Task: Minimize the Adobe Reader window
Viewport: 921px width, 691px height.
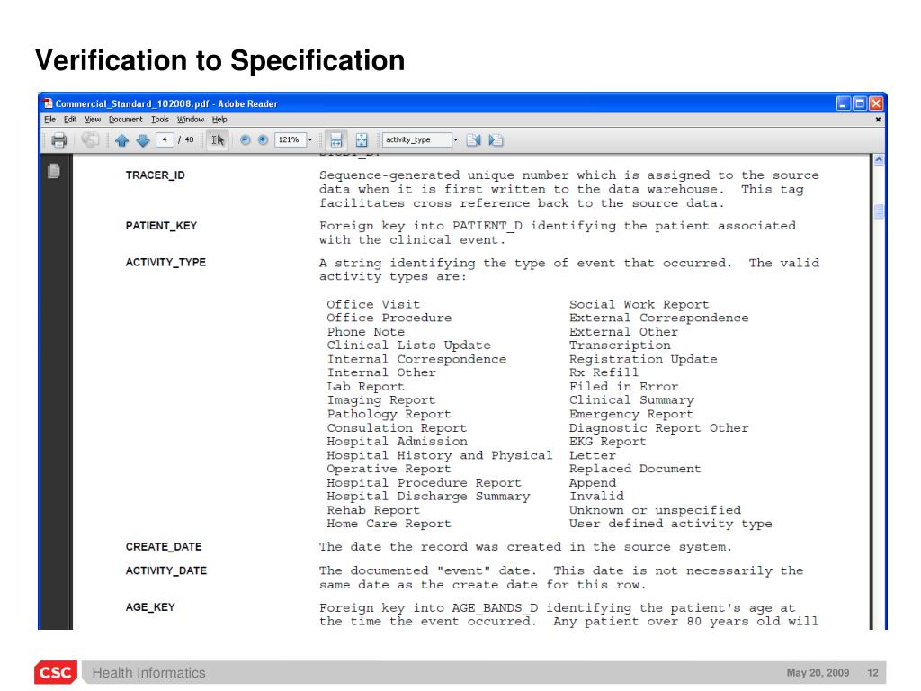Action: pos(844,103)
